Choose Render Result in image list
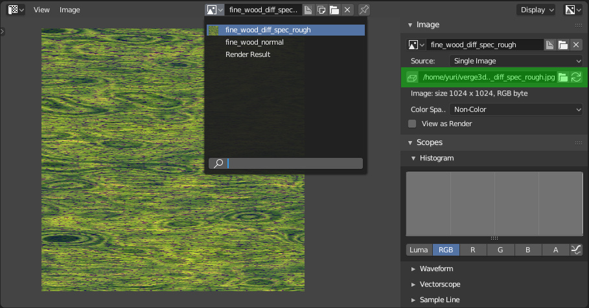This screenshot has height=308, width=589. click(248, 54)
